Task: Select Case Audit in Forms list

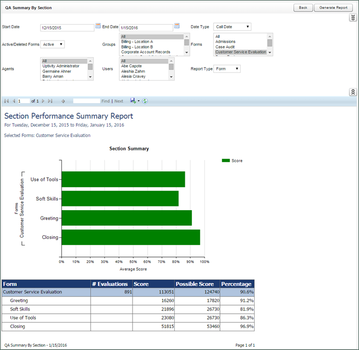Action: coord(226,47)
